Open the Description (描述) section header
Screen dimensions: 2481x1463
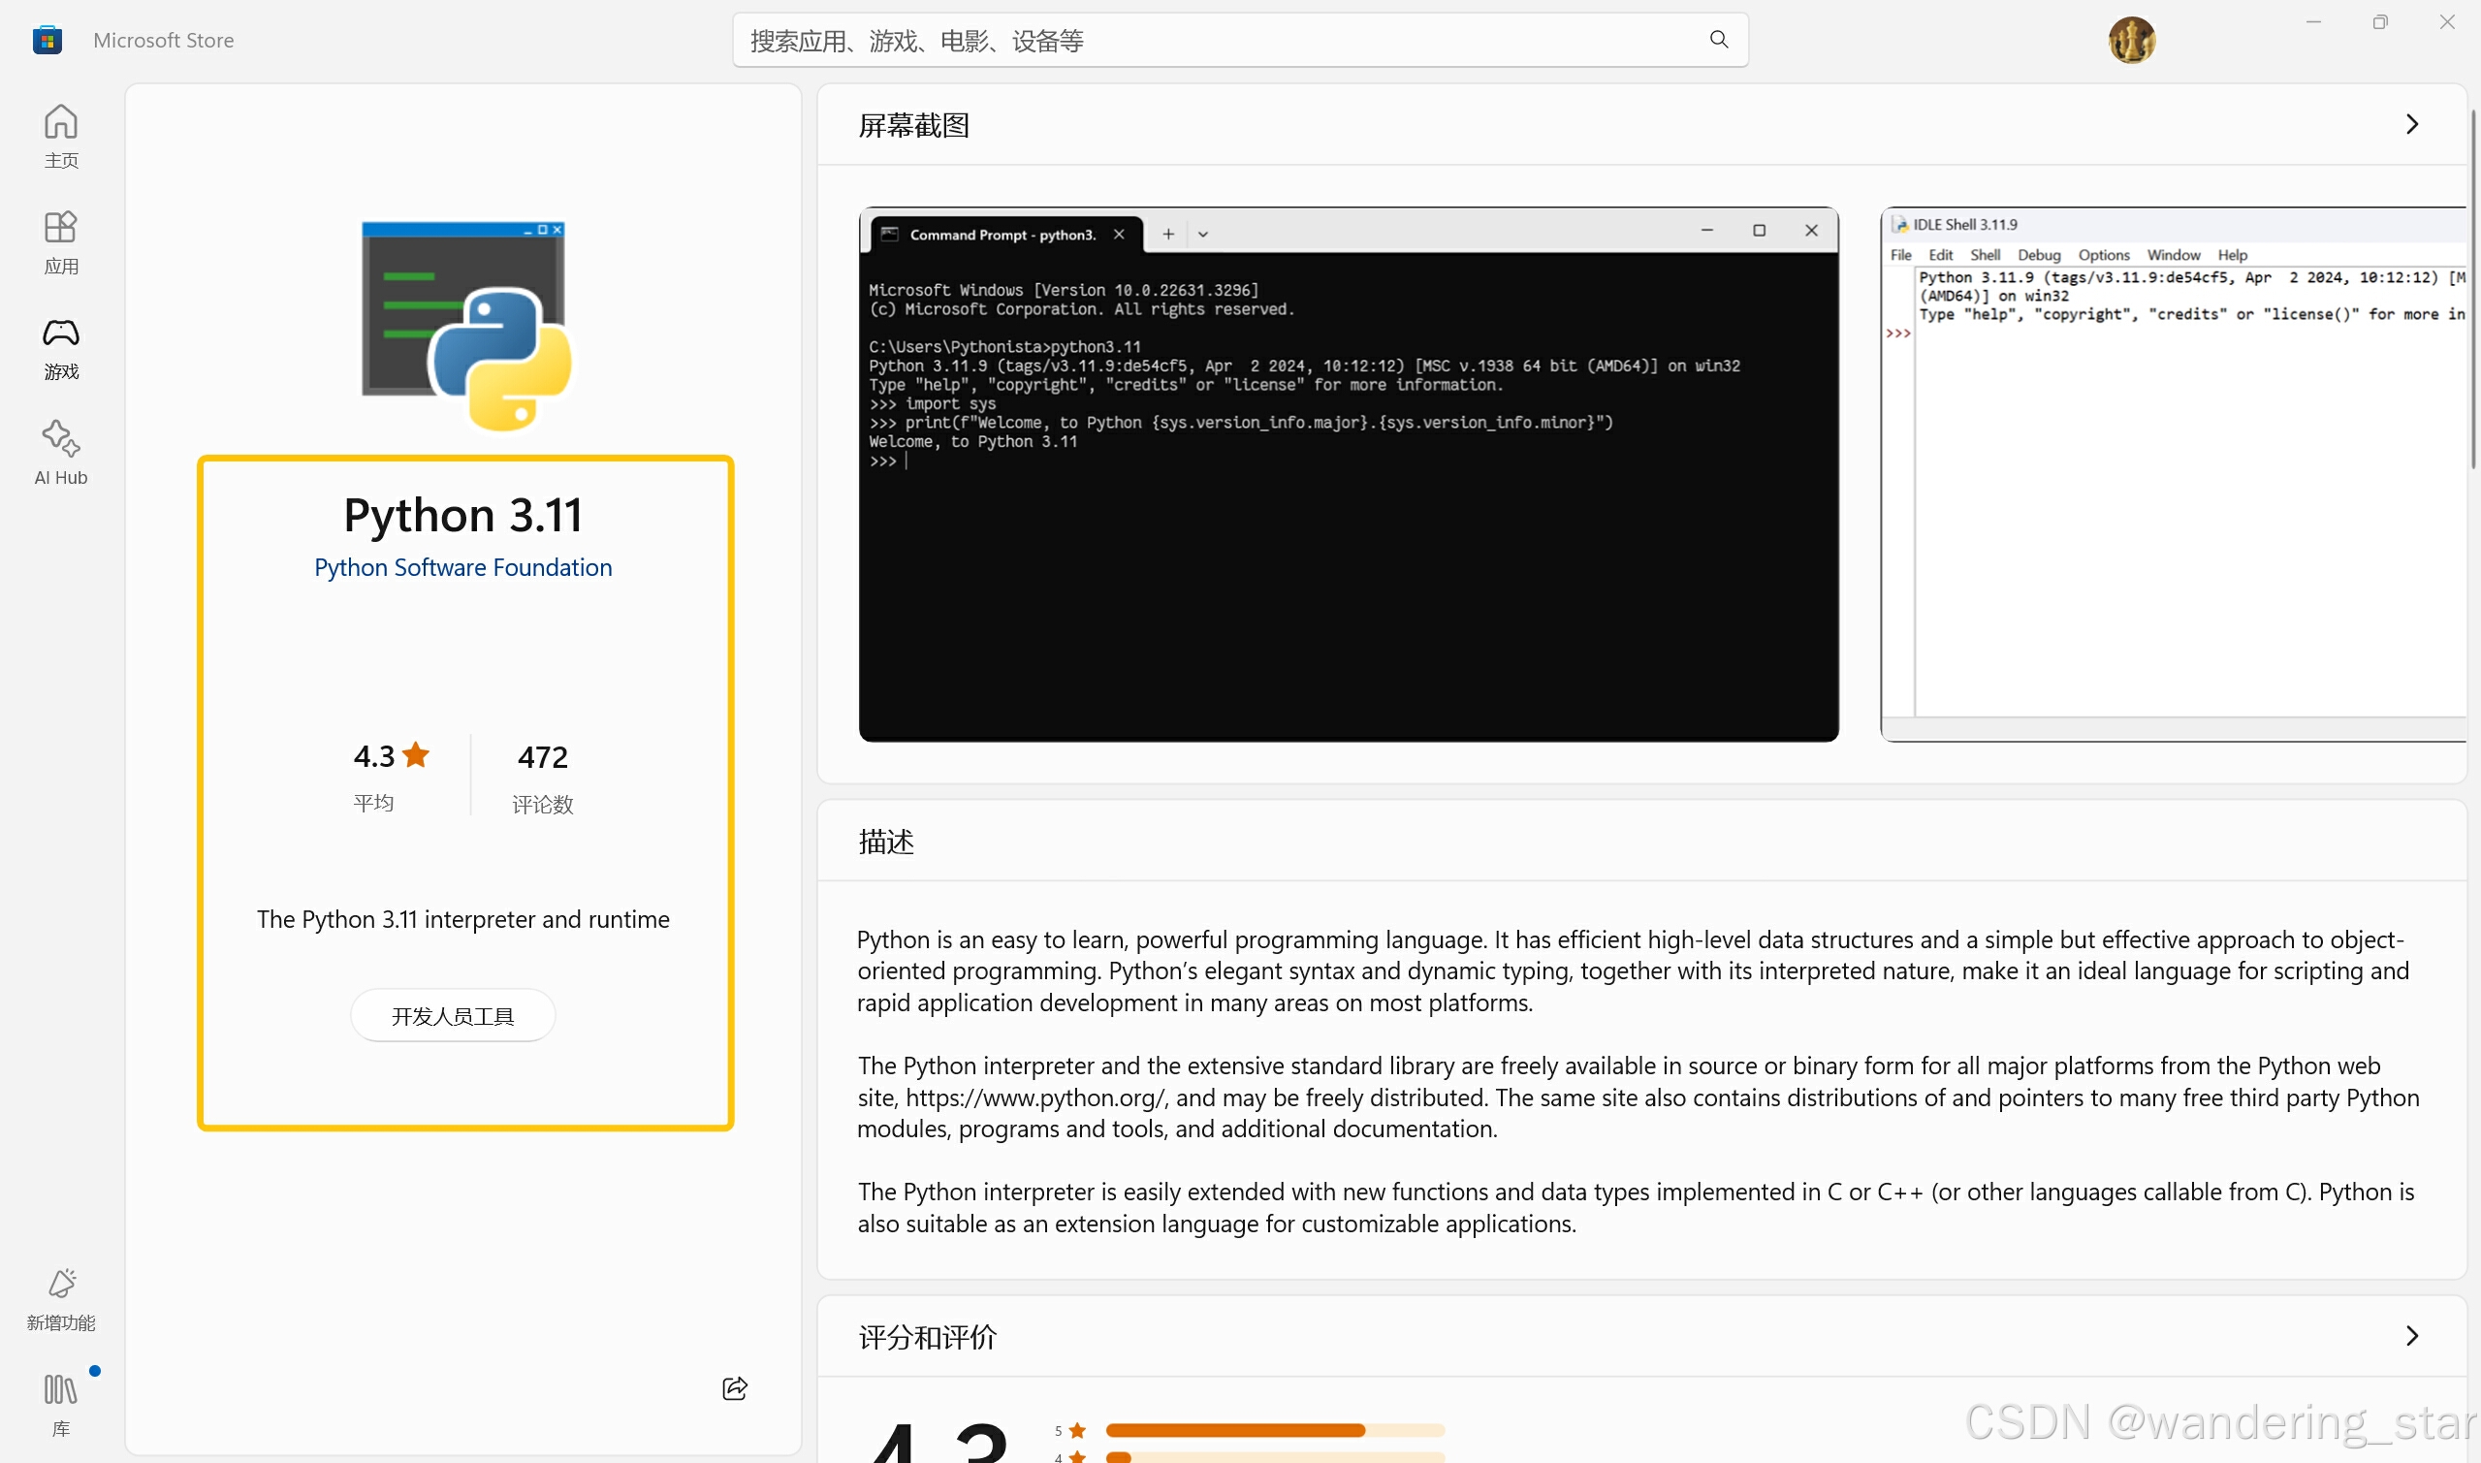886,842
